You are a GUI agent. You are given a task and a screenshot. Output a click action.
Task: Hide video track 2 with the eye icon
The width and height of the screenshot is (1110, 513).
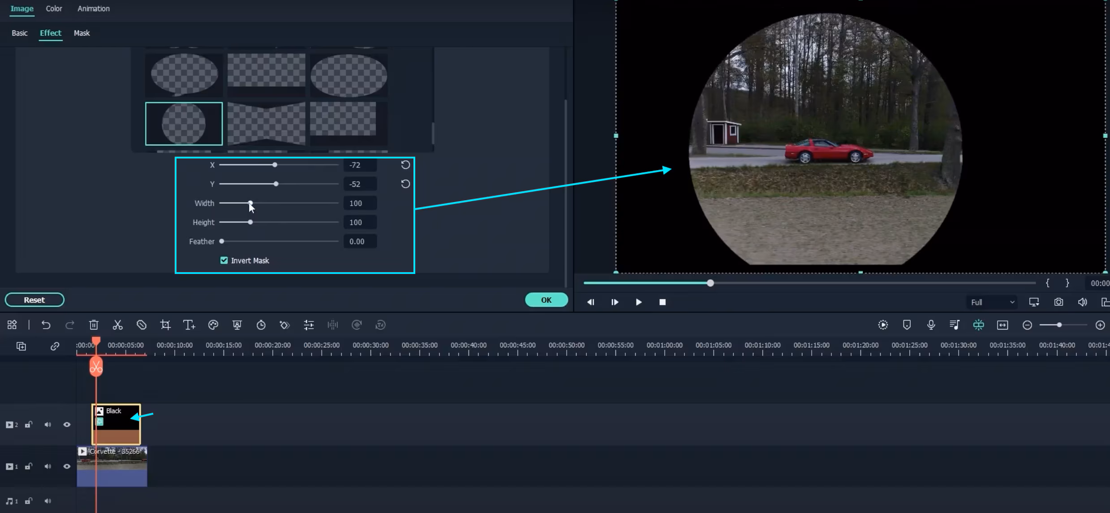(x=67, y=424)
